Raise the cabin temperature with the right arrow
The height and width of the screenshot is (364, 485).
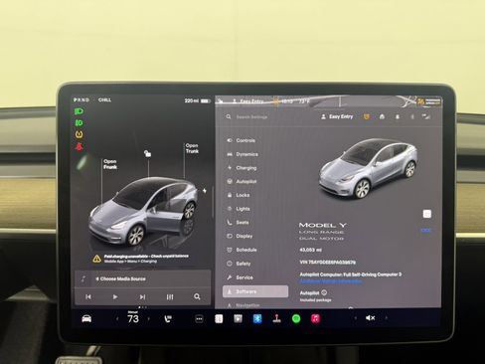click(148, 319)
